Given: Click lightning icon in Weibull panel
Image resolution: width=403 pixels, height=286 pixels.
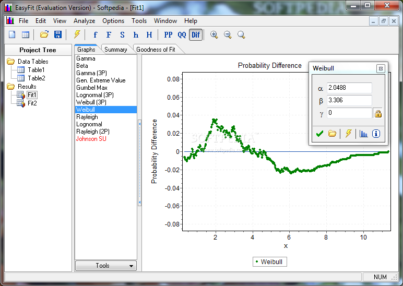Looking at the screenshot, I should pyautogui.click(x=348, y=134).
